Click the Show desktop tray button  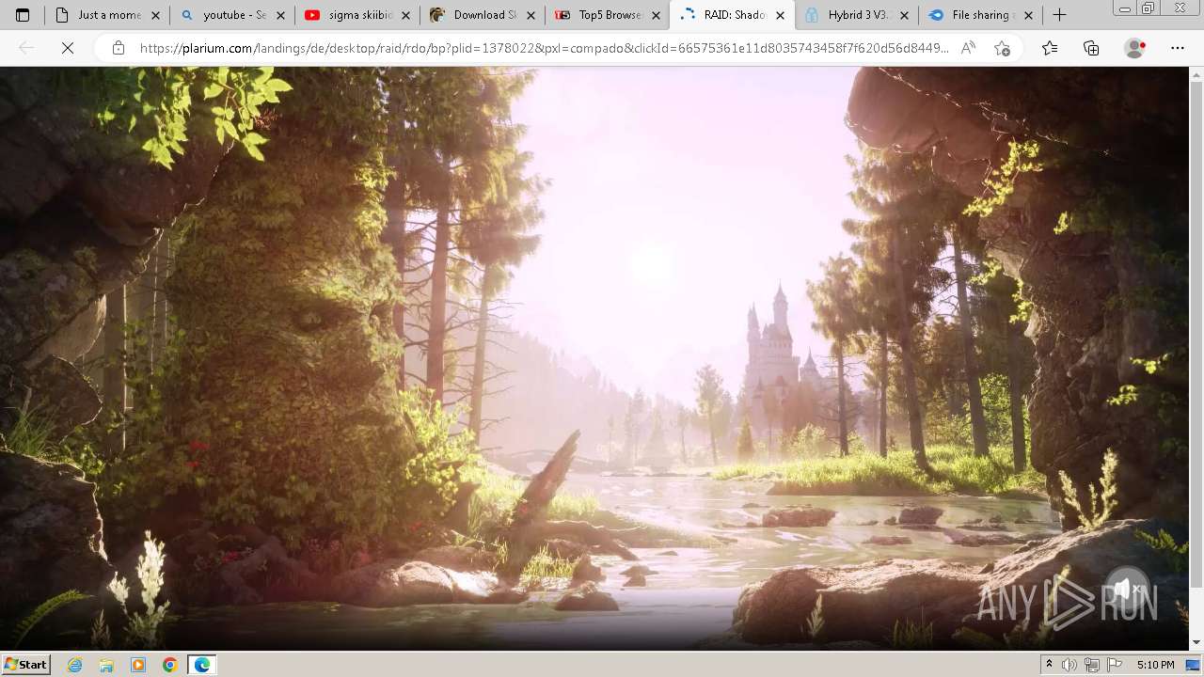coord(1194,665)
